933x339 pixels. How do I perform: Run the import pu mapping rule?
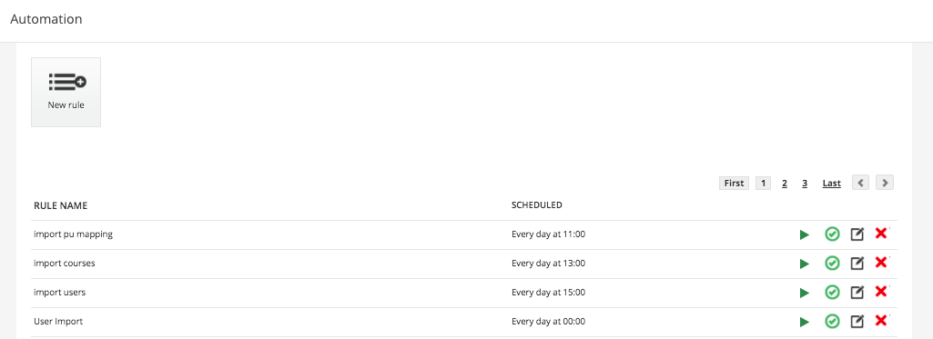click(x=805, y=234)
